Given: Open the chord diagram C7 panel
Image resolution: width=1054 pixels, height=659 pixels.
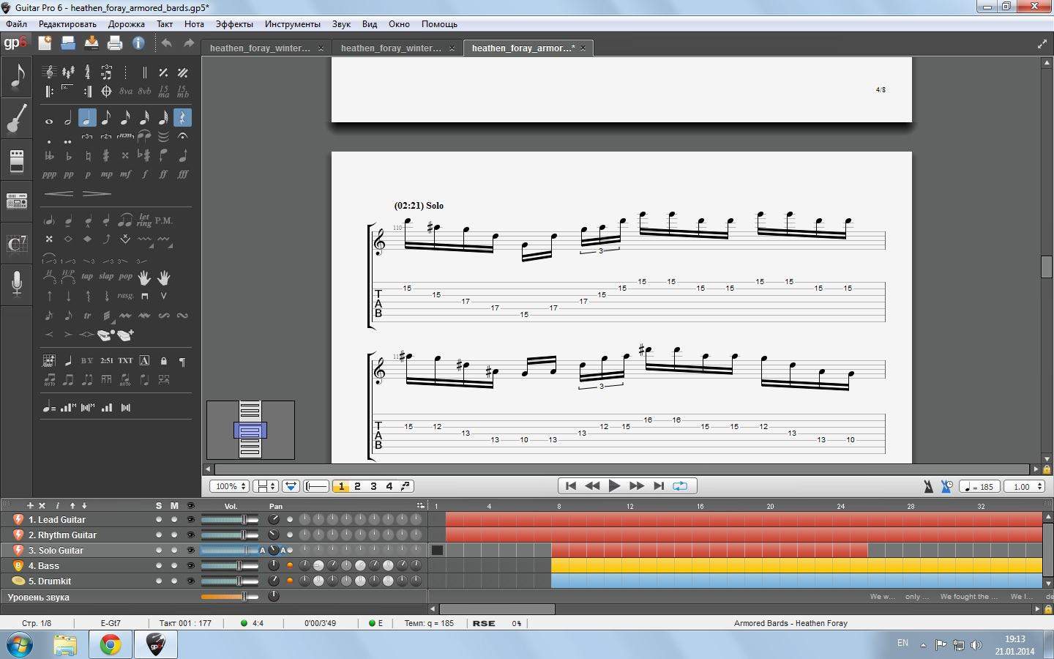Looking at the screenshot, I should (x=16, y=243).
